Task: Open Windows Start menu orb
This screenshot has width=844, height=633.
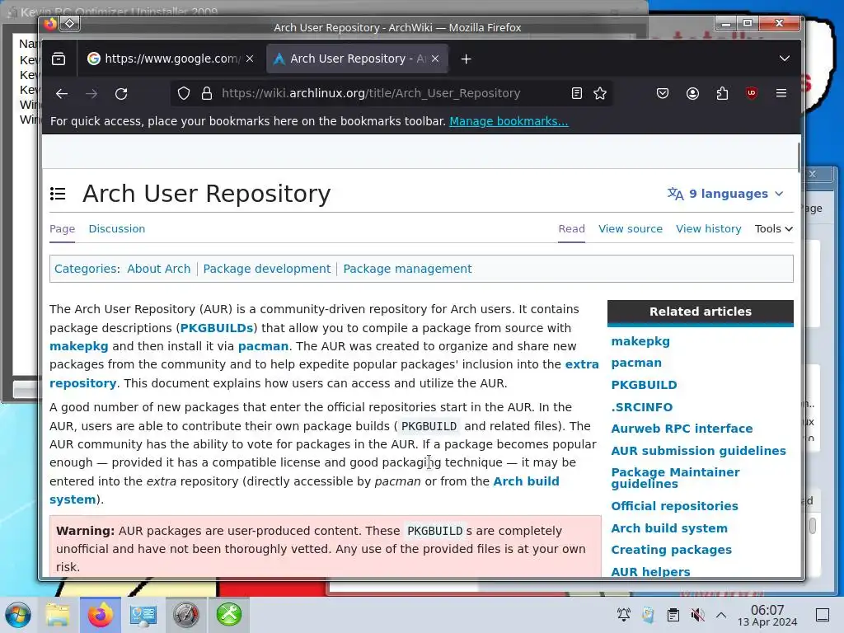Action: tap(18, 615)
